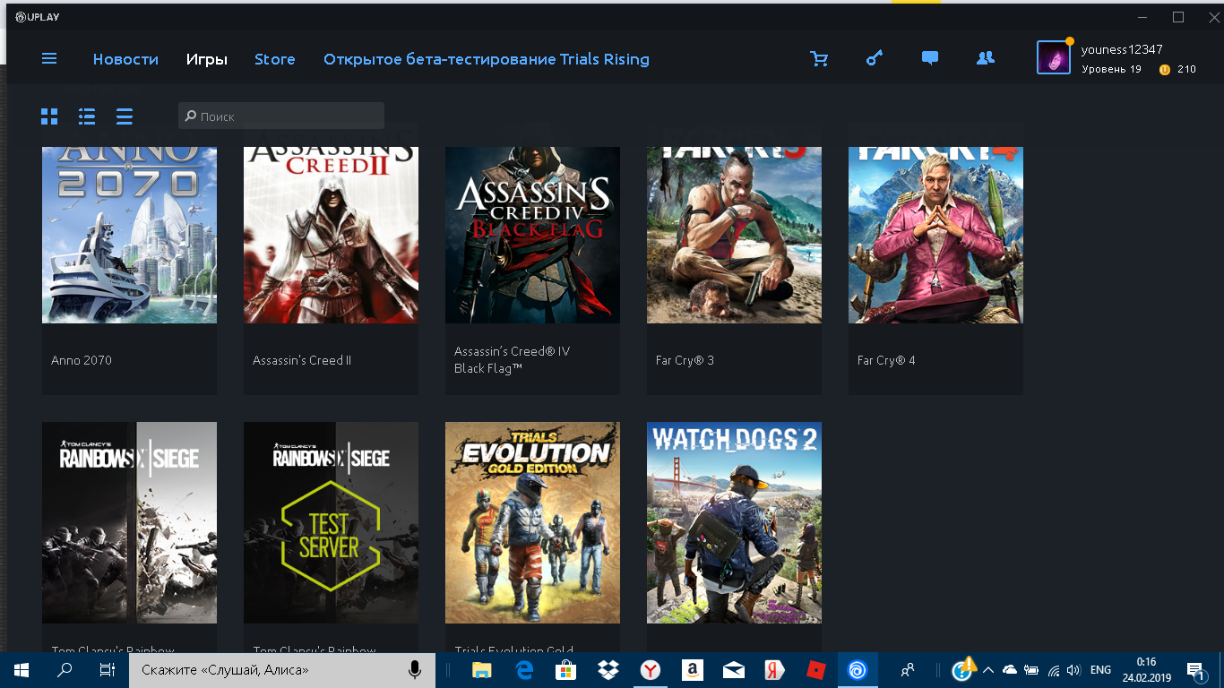Open the People icon in the taskbar
The image size is (1224, 688).
click(908, 670)
